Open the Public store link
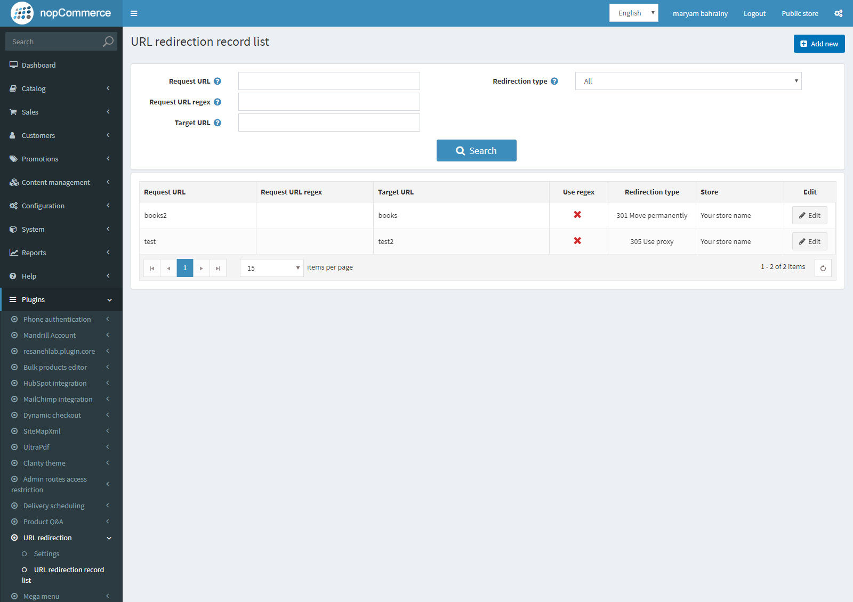The image size is (853, 602). [x=800, y=13]
